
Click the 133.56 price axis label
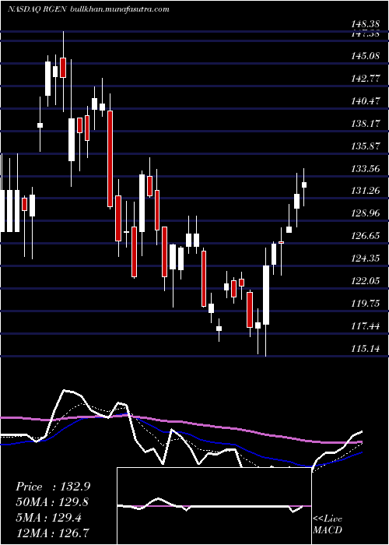(x=365, y=169)
